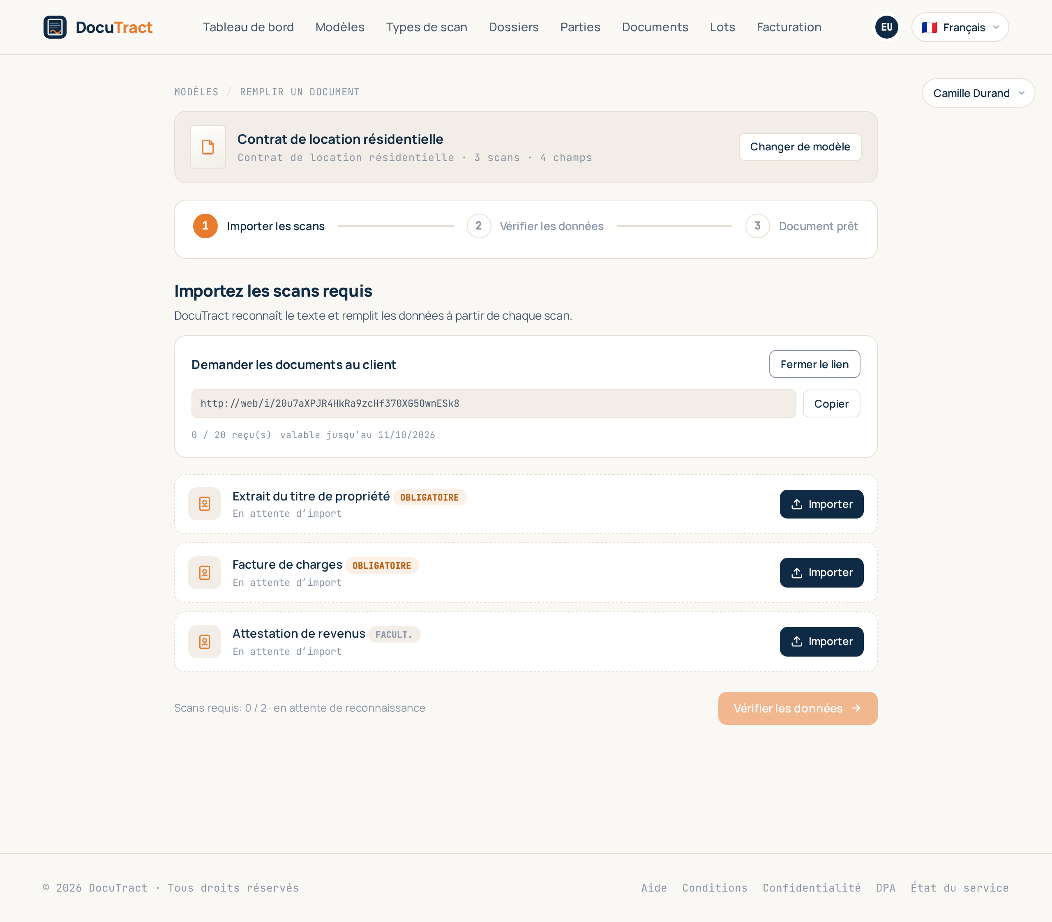Viewport: 1052px width, 922px height.
Task: Click the FACULT. badge on Attestation de revenus
Action: [394, 635]
